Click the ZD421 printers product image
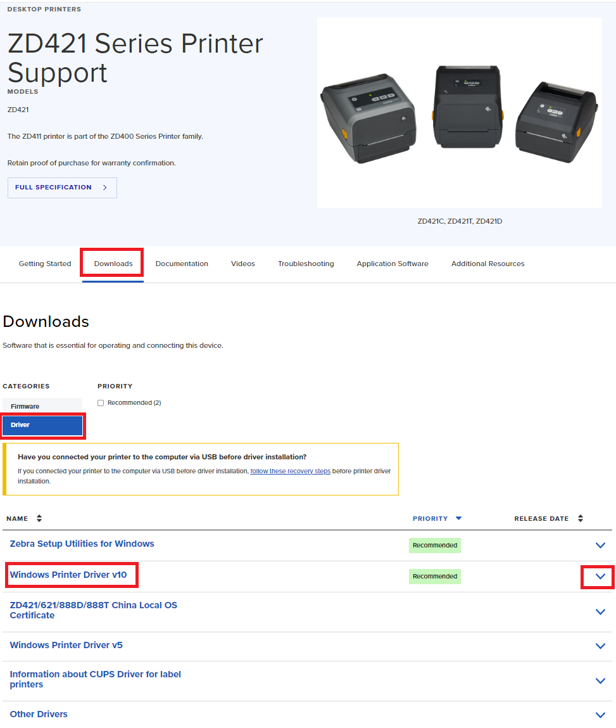Viewport: 616px width, 728px height. [x=459, y=113]
